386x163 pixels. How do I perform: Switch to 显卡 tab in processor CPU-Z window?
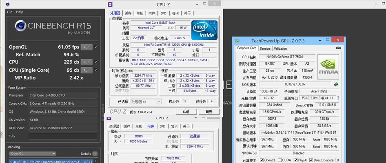(x=175, y=13)
